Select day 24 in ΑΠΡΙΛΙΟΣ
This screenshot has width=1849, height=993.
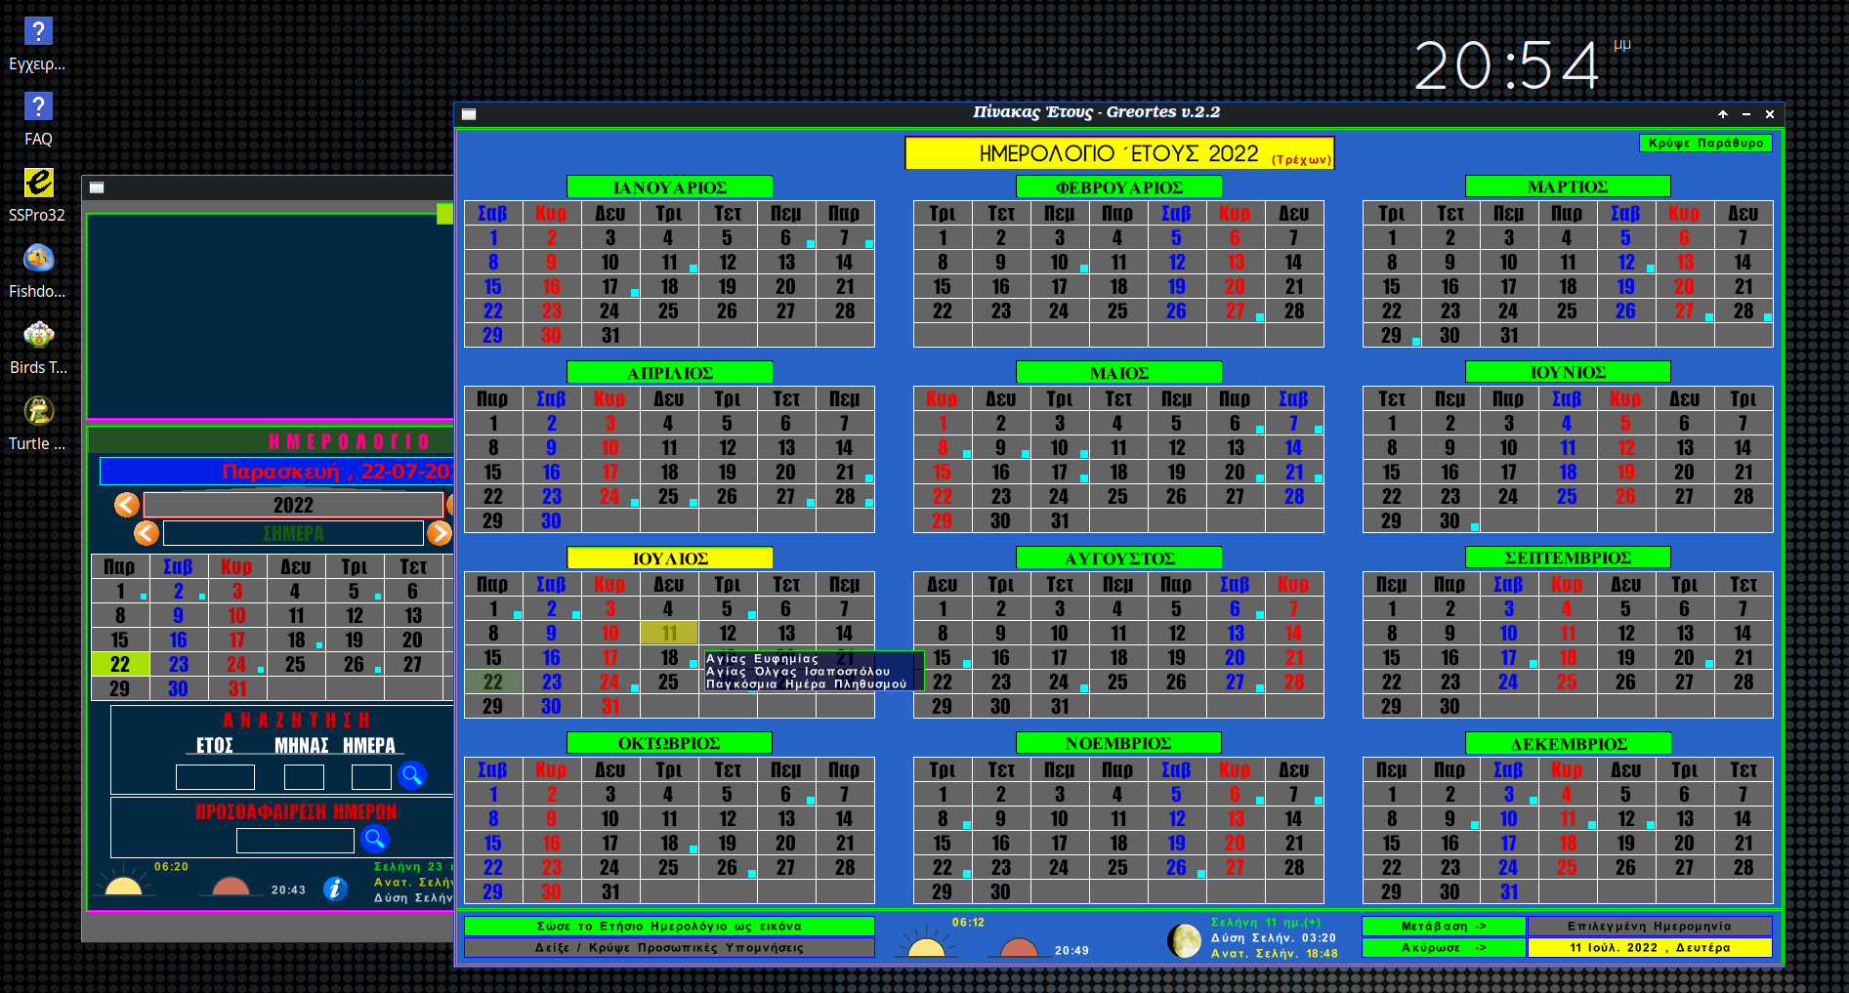coord(610,496)
